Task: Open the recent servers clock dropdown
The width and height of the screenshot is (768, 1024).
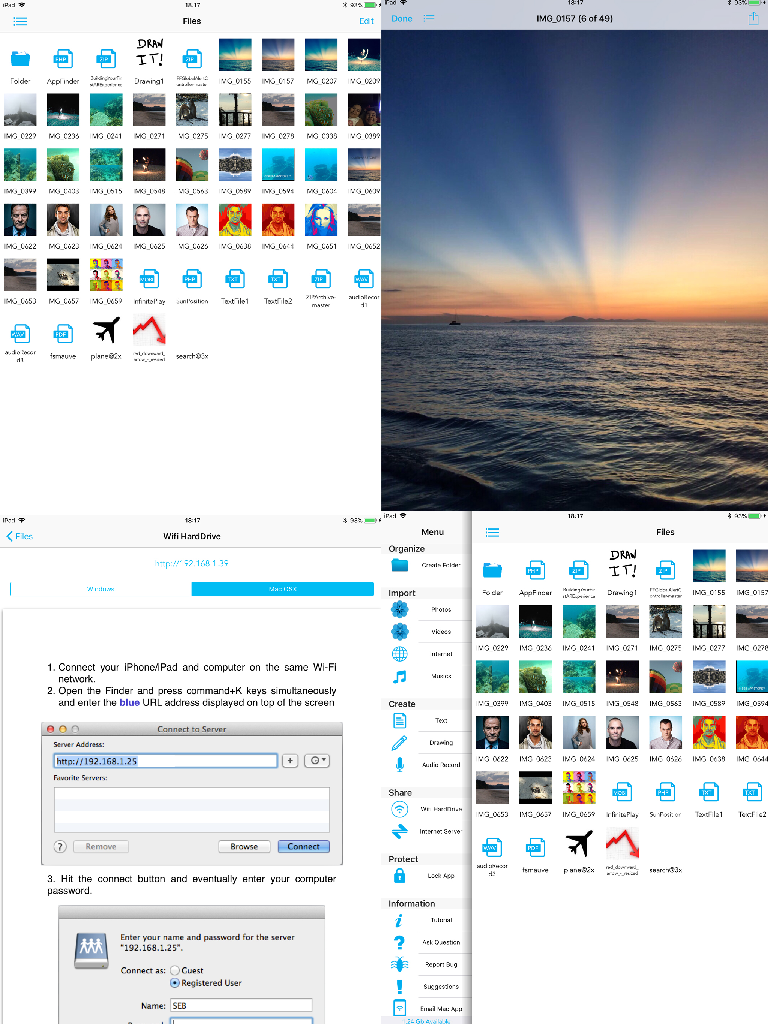Action: [x=317, y=760]
